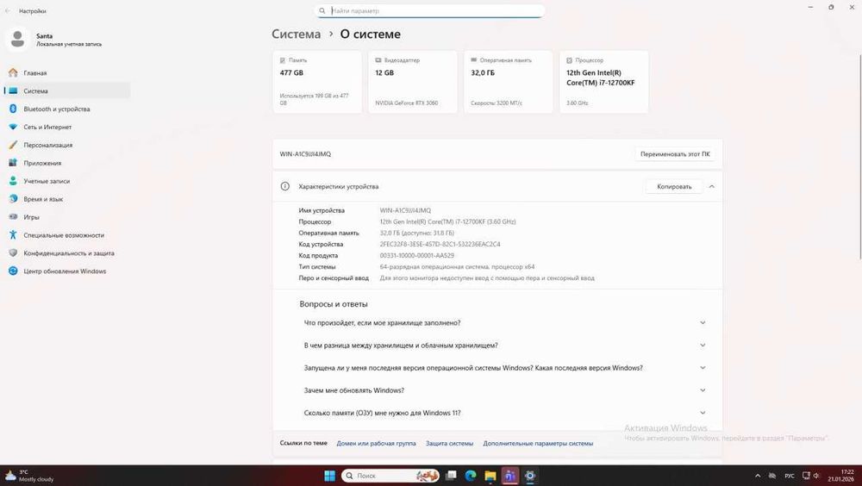Open Bluetooth и устройства settings
This screenshot has width=862, height=486.
[67, 109]
